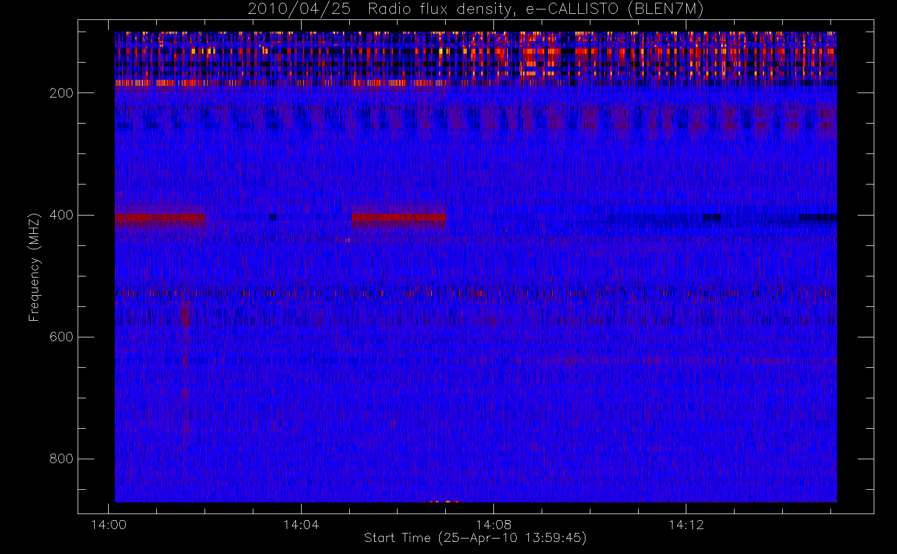This screenshot has height=554, width=897.
Task: Click the 400 frequency tick label
Action: pyautogui.click(x=62, y=215)
